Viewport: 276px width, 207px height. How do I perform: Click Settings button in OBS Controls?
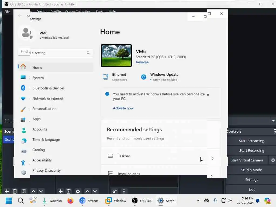pos(251,180)
